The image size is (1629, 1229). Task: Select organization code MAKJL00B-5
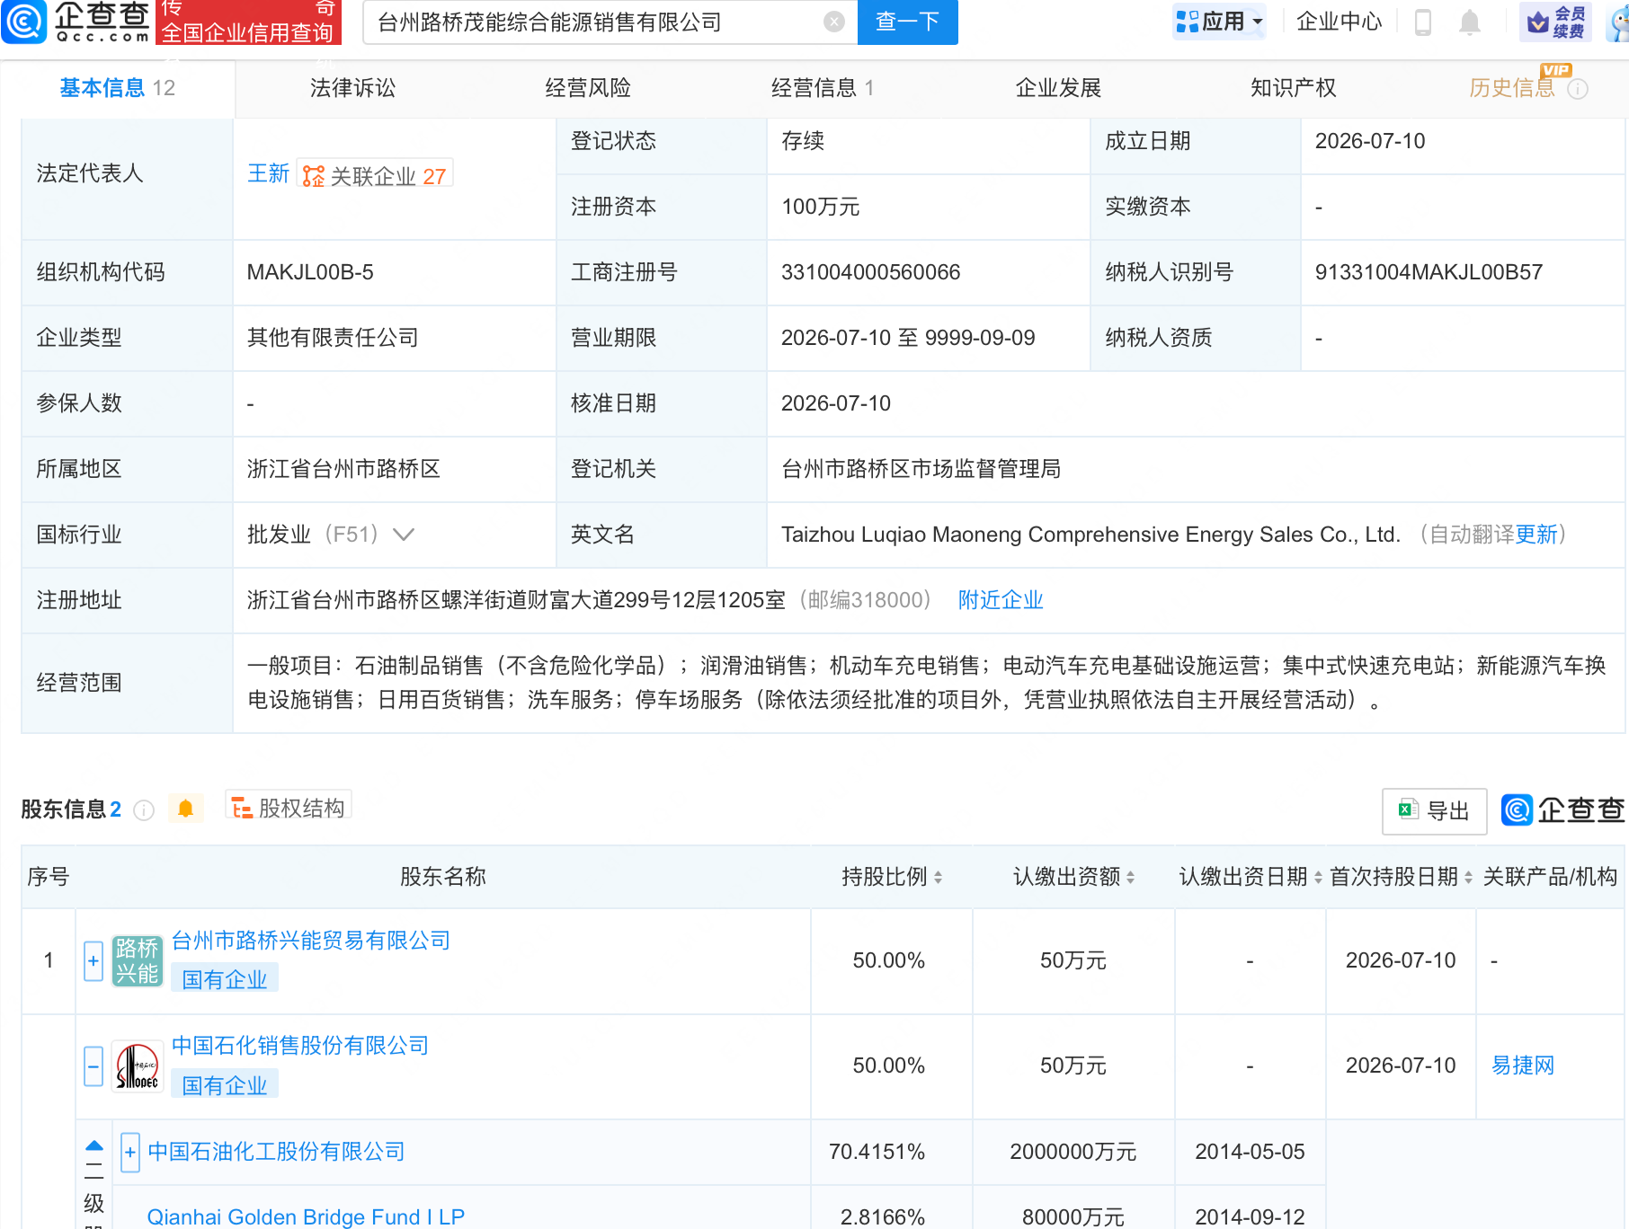click(310, 272)
